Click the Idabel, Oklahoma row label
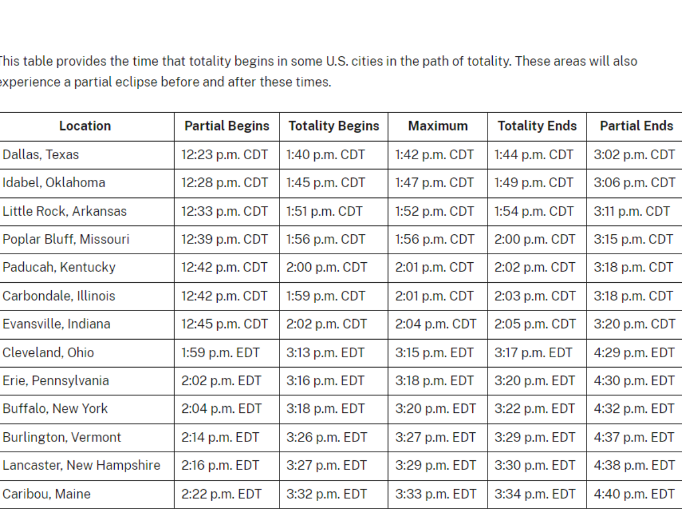 [x=54, y=183]
